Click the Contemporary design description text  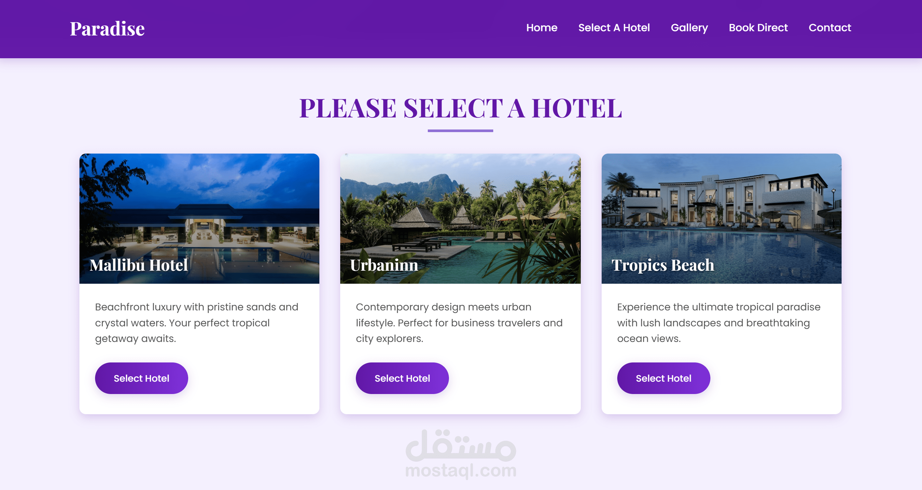tap(459, 322)
